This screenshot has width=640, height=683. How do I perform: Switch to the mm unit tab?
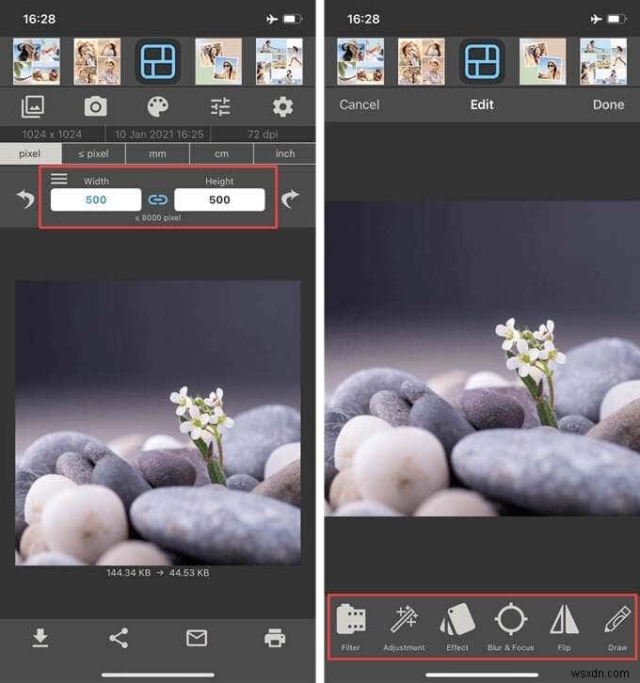[157, 153]
